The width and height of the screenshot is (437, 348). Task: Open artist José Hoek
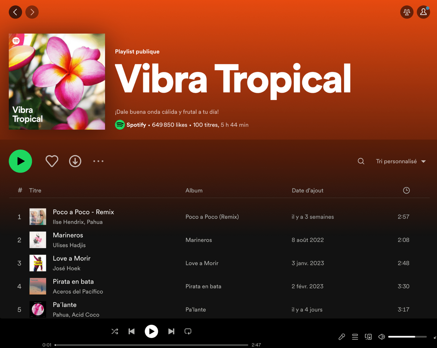coord(66,268)
